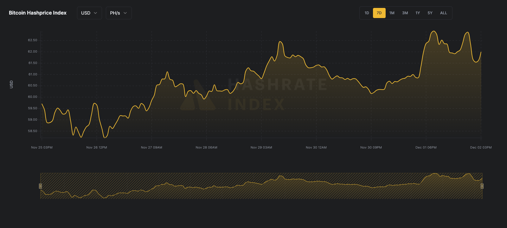This screenshot has height=228, width=507.
Task: Click the Nov 30 12AM axis label
Action: (316, 148)
